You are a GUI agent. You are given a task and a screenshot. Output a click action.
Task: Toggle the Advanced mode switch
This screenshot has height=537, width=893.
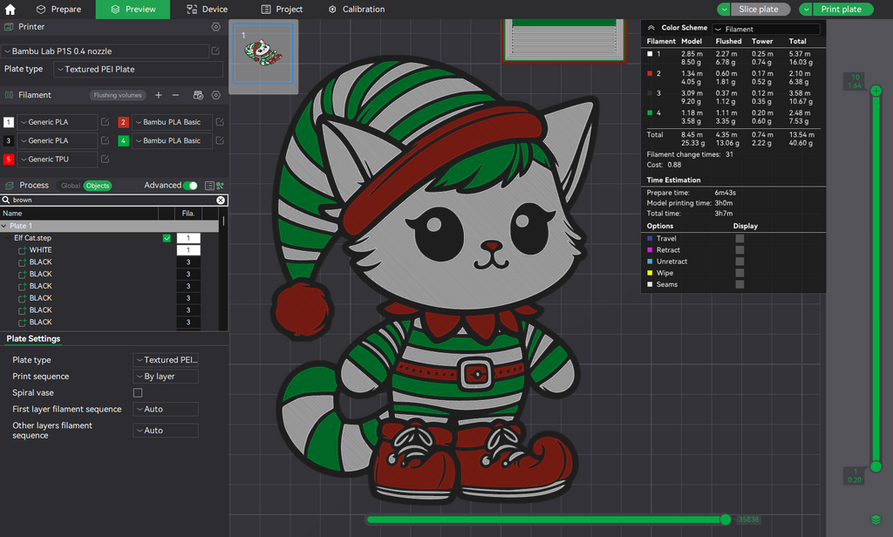click(x=191, y=186)
